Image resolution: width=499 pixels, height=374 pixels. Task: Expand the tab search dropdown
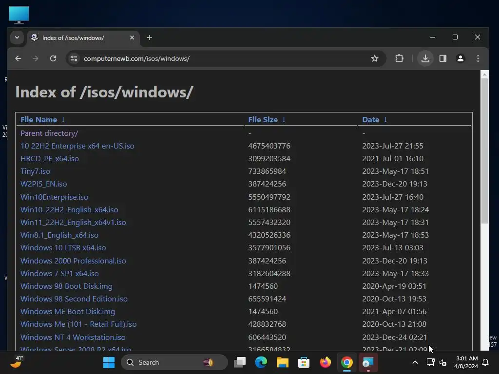click(x=17, y=37)
